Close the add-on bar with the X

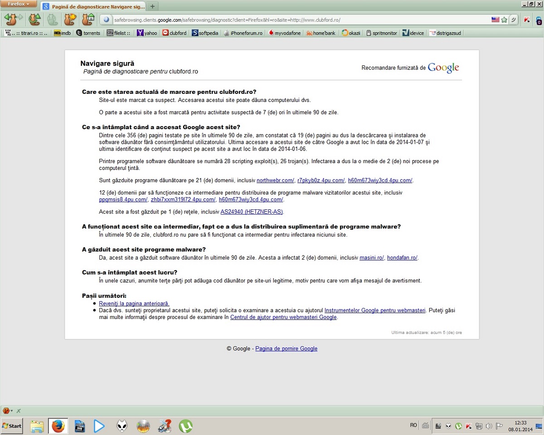click(19, 411)
